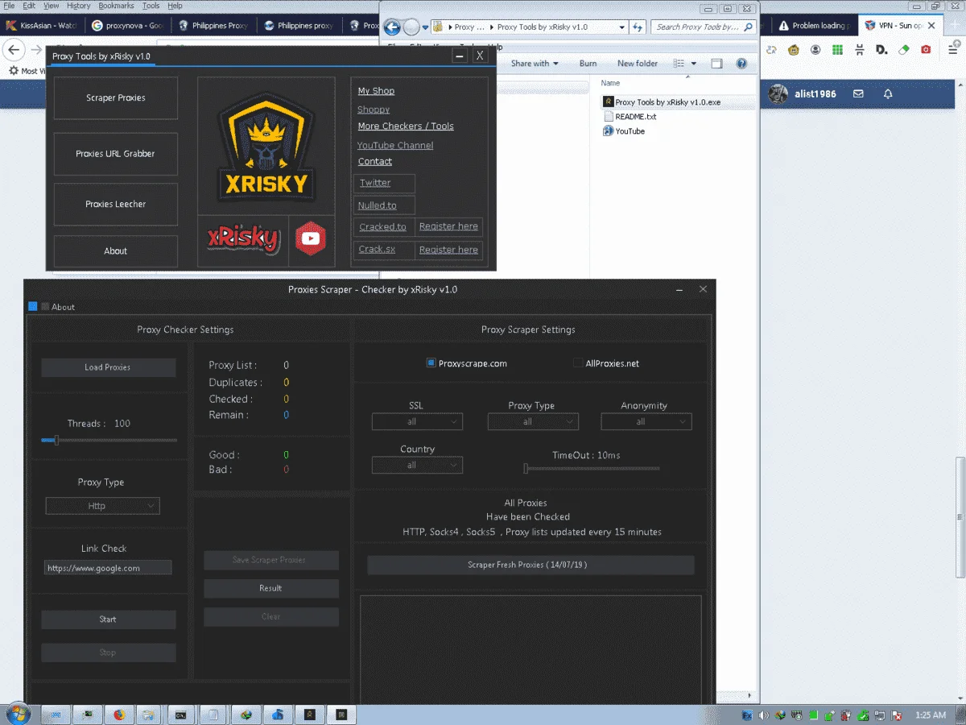Click the red camera extension icon in Firefox
This screenshot has width=966, height=725.
[926, 50]
